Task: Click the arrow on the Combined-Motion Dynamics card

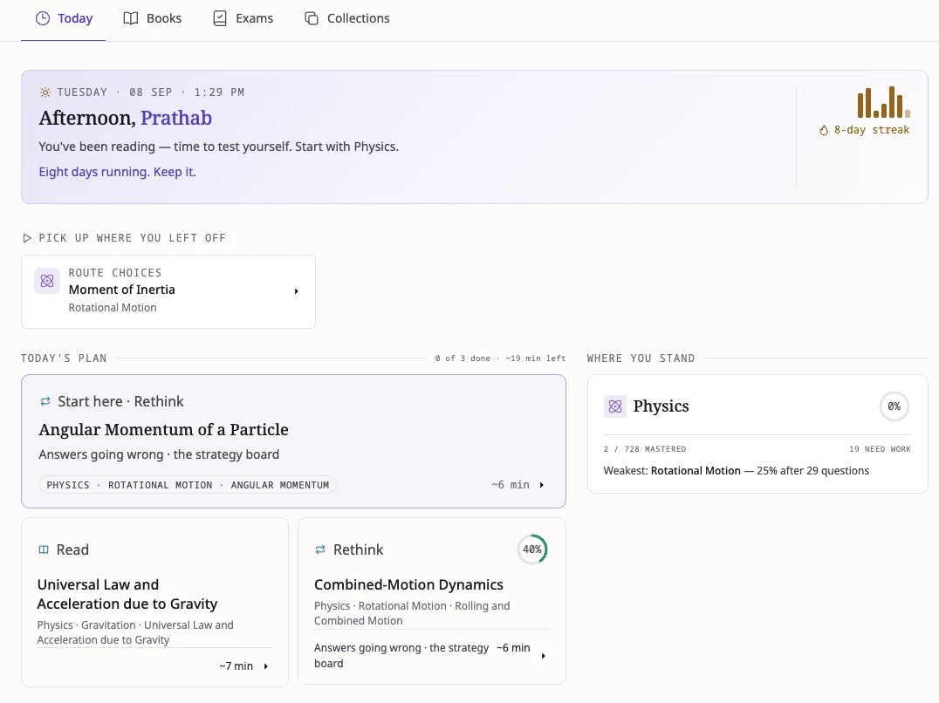Action: click(543, 656)
